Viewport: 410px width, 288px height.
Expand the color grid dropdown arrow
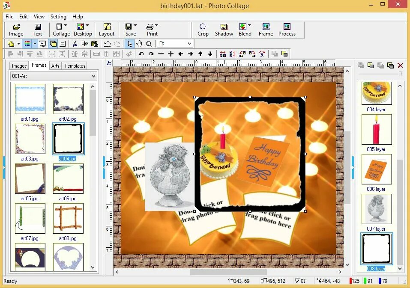[x=35, y=44]
